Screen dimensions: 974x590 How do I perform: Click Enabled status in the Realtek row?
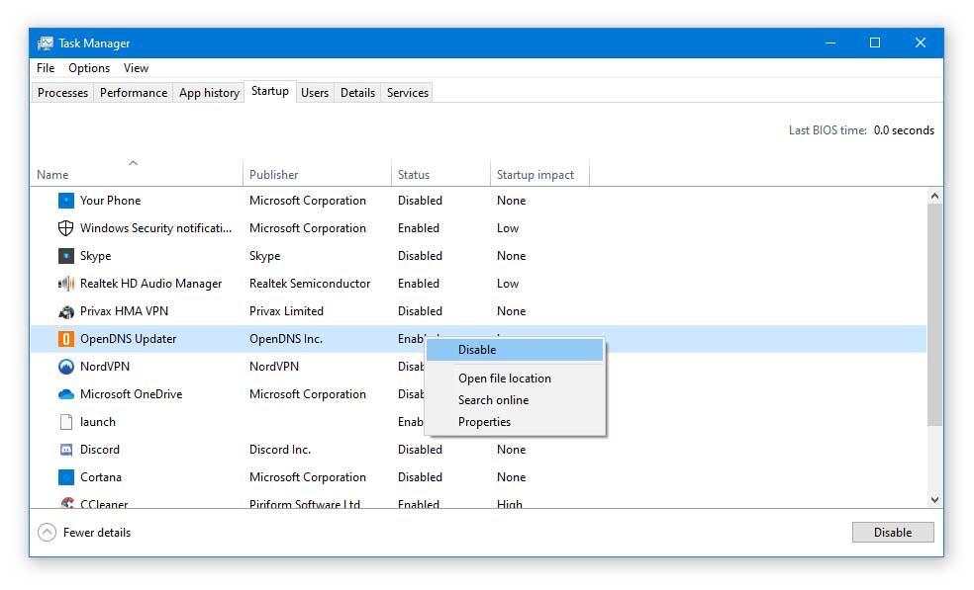coord(419,284)
